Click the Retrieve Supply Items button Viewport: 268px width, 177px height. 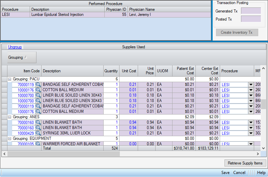245,163
